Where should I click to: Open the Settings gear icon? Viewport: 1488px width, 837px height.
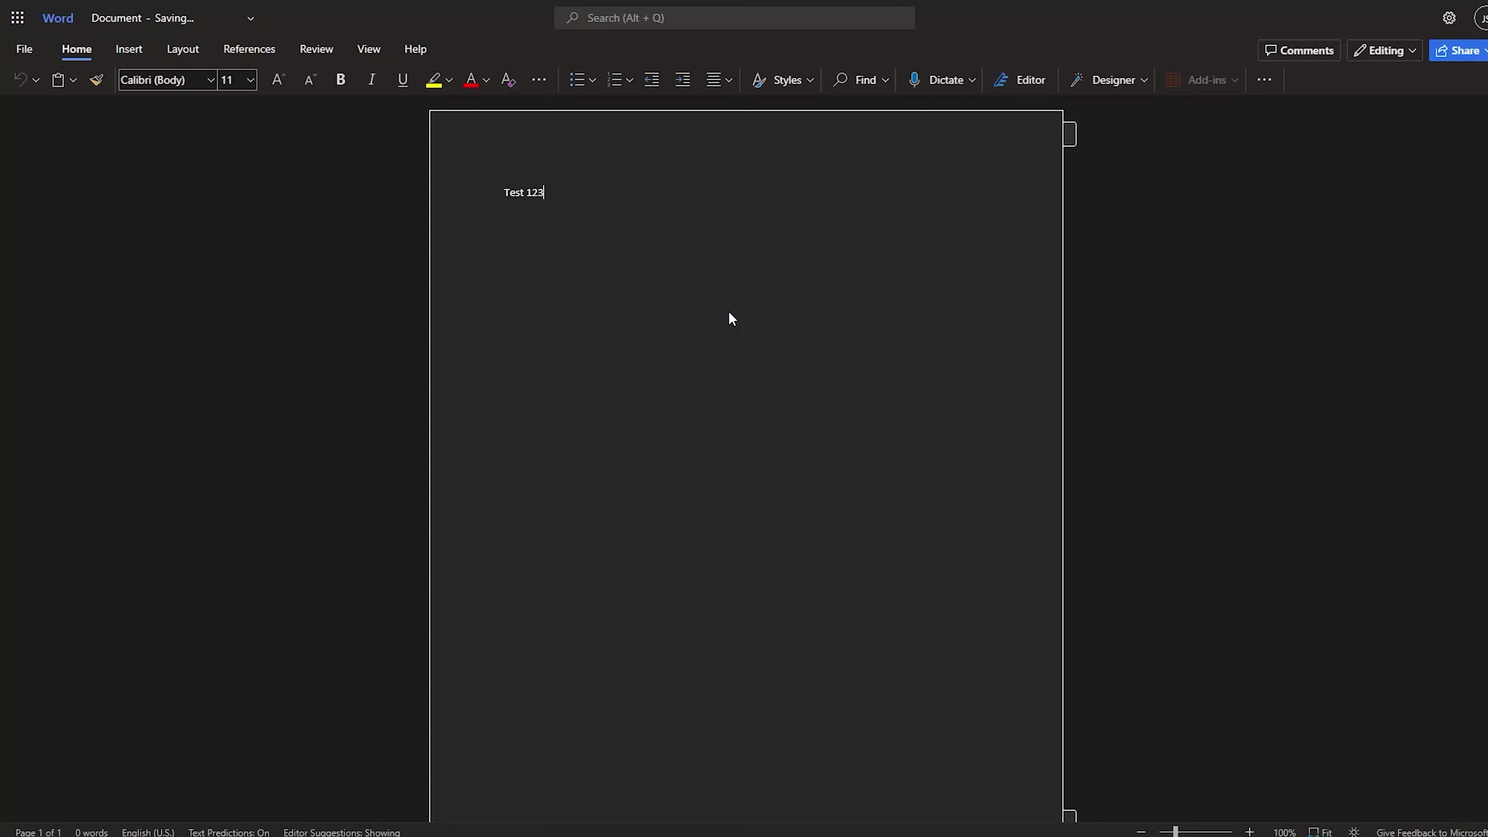(x=1449, y=18)
